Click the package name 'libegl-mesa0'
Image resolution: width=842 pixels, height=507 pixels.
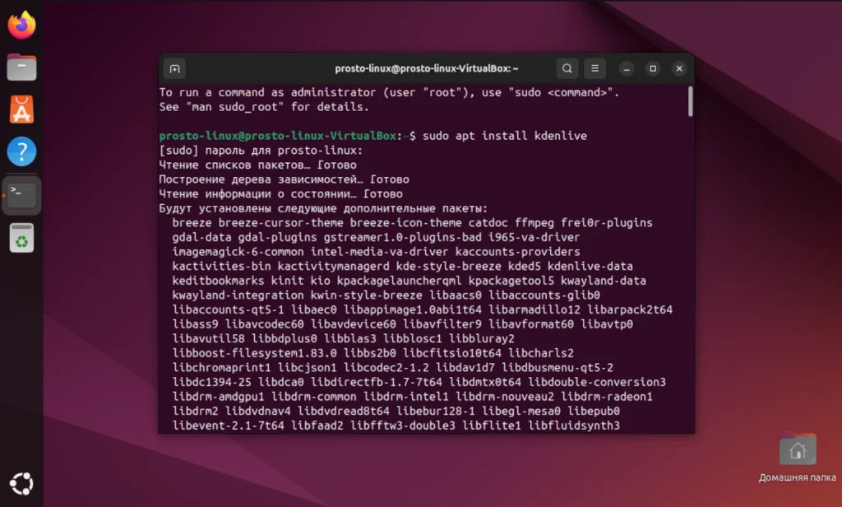[520, 412]
